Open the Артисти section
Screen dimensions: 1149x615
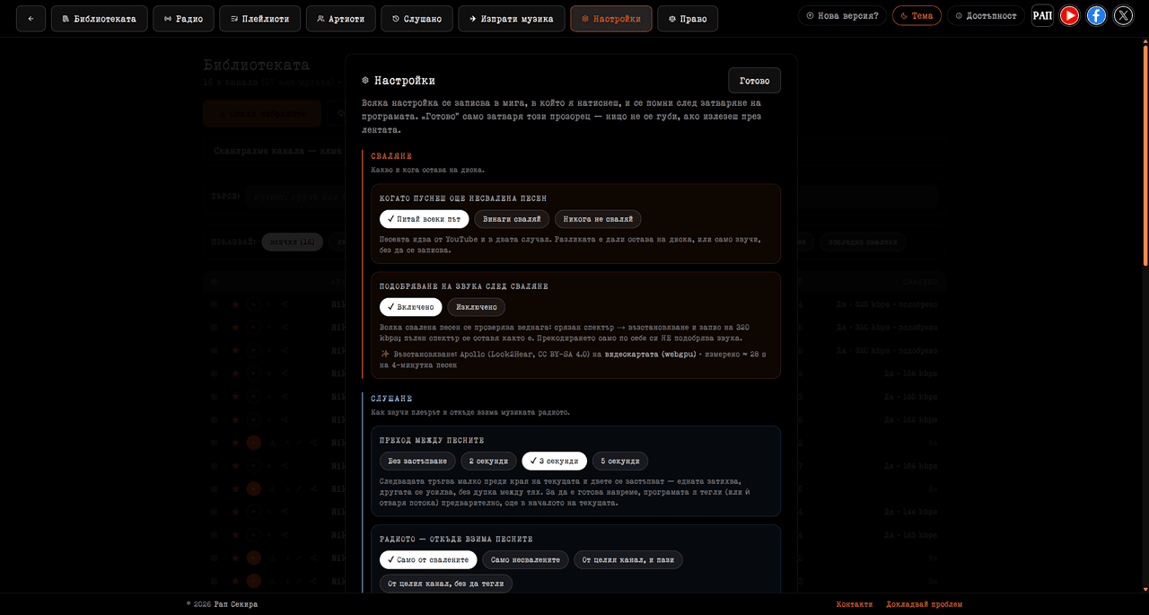tap(340, 18)
